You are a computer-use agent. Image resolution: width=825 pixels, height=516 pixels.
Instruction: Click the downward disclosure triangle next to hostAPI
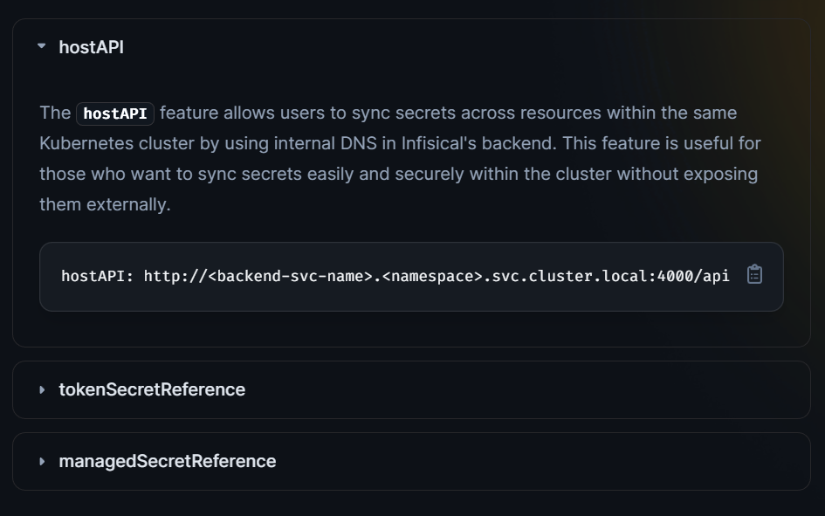tap(40, 47)
